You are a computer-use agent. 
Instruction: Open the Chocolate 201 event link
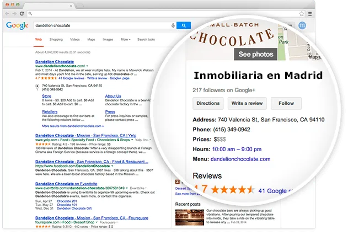pos(67,201)
